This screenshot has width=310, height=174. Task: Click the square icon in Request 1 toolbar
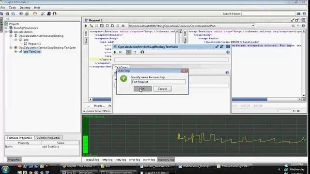[x=107, y=26]
